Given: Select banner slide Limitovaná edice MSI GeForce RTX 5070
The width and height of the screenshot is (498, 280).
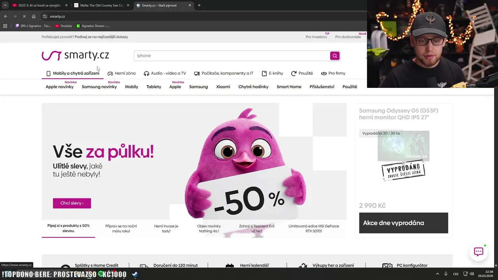Looking at the screenshot, I should point(314,228).
